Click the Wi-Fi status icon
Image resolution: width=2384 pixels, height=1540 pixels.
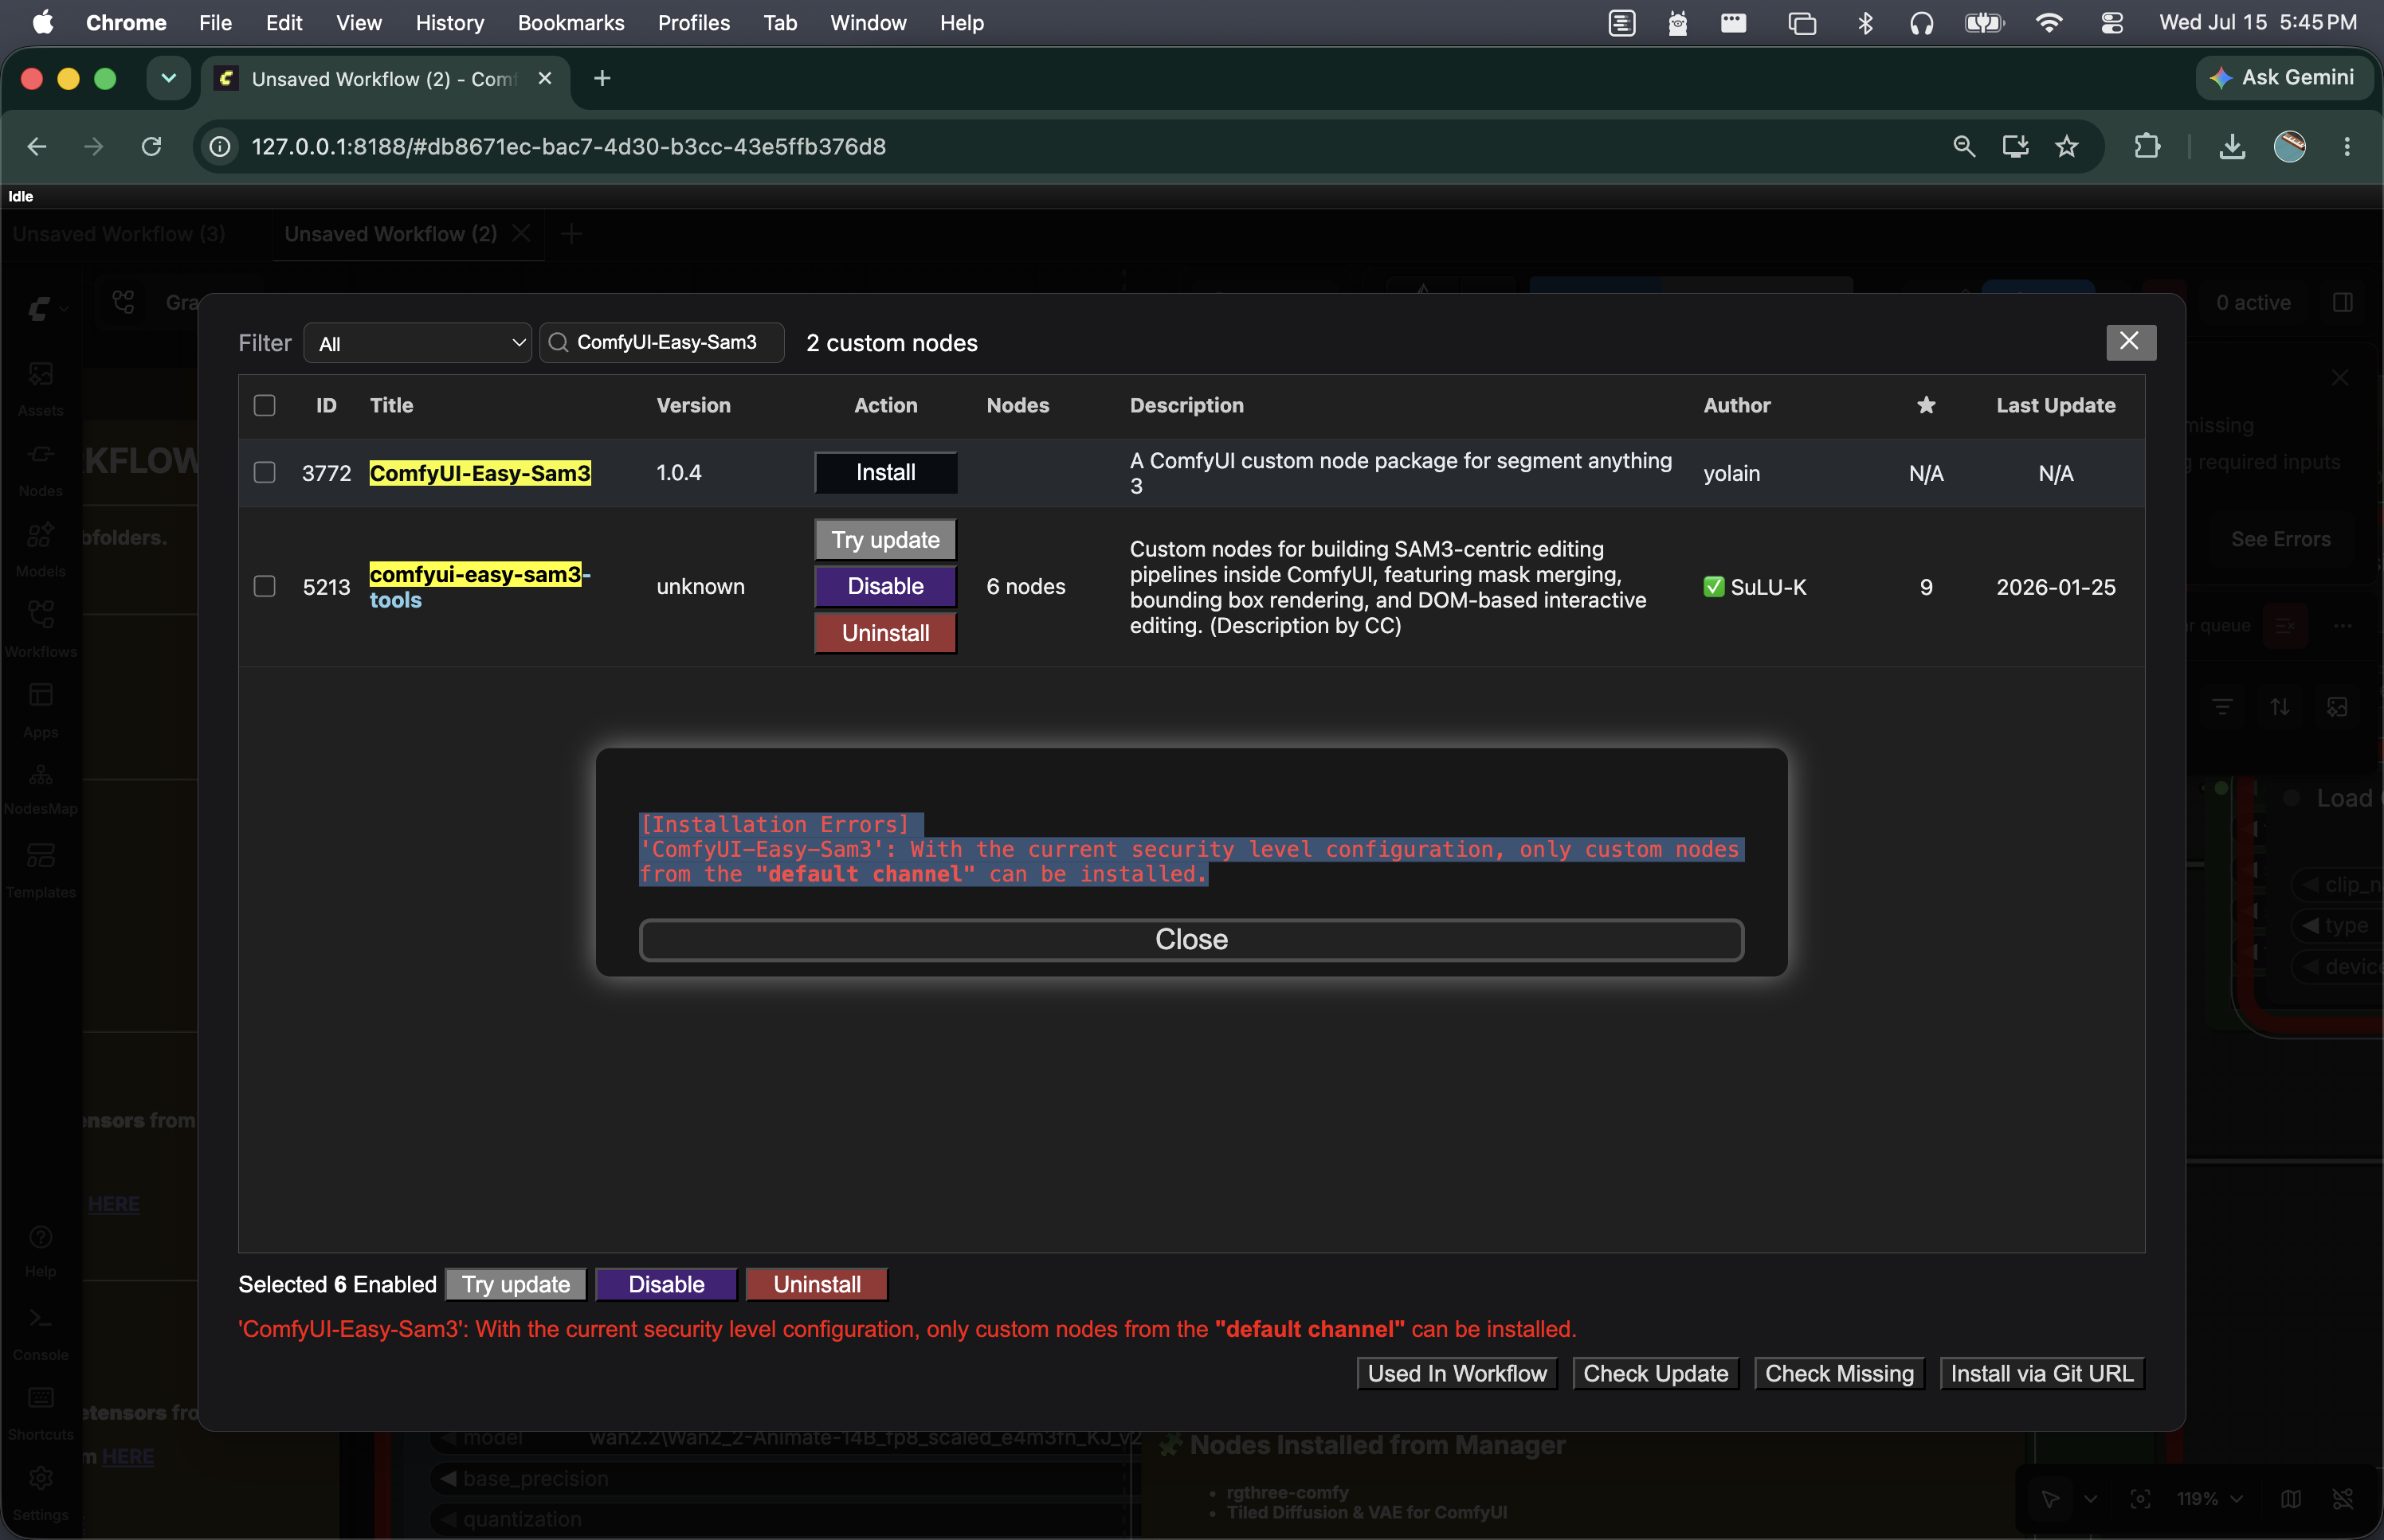(x=2049, y=22)
